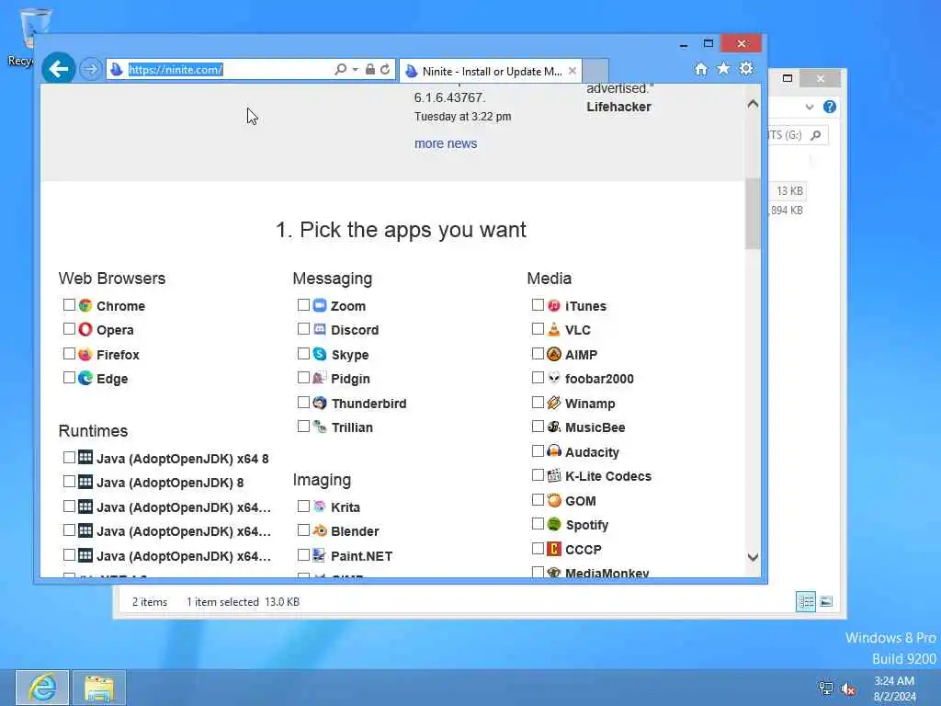Tick the Krita checkbox
Screen dimensions: 941x706
pos(303,507)
